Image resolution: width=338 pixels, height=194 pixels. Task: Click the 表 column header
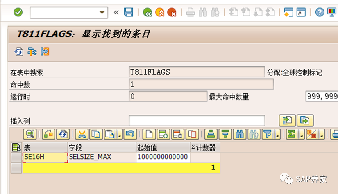pyautogui.click(x=45, y=147)
